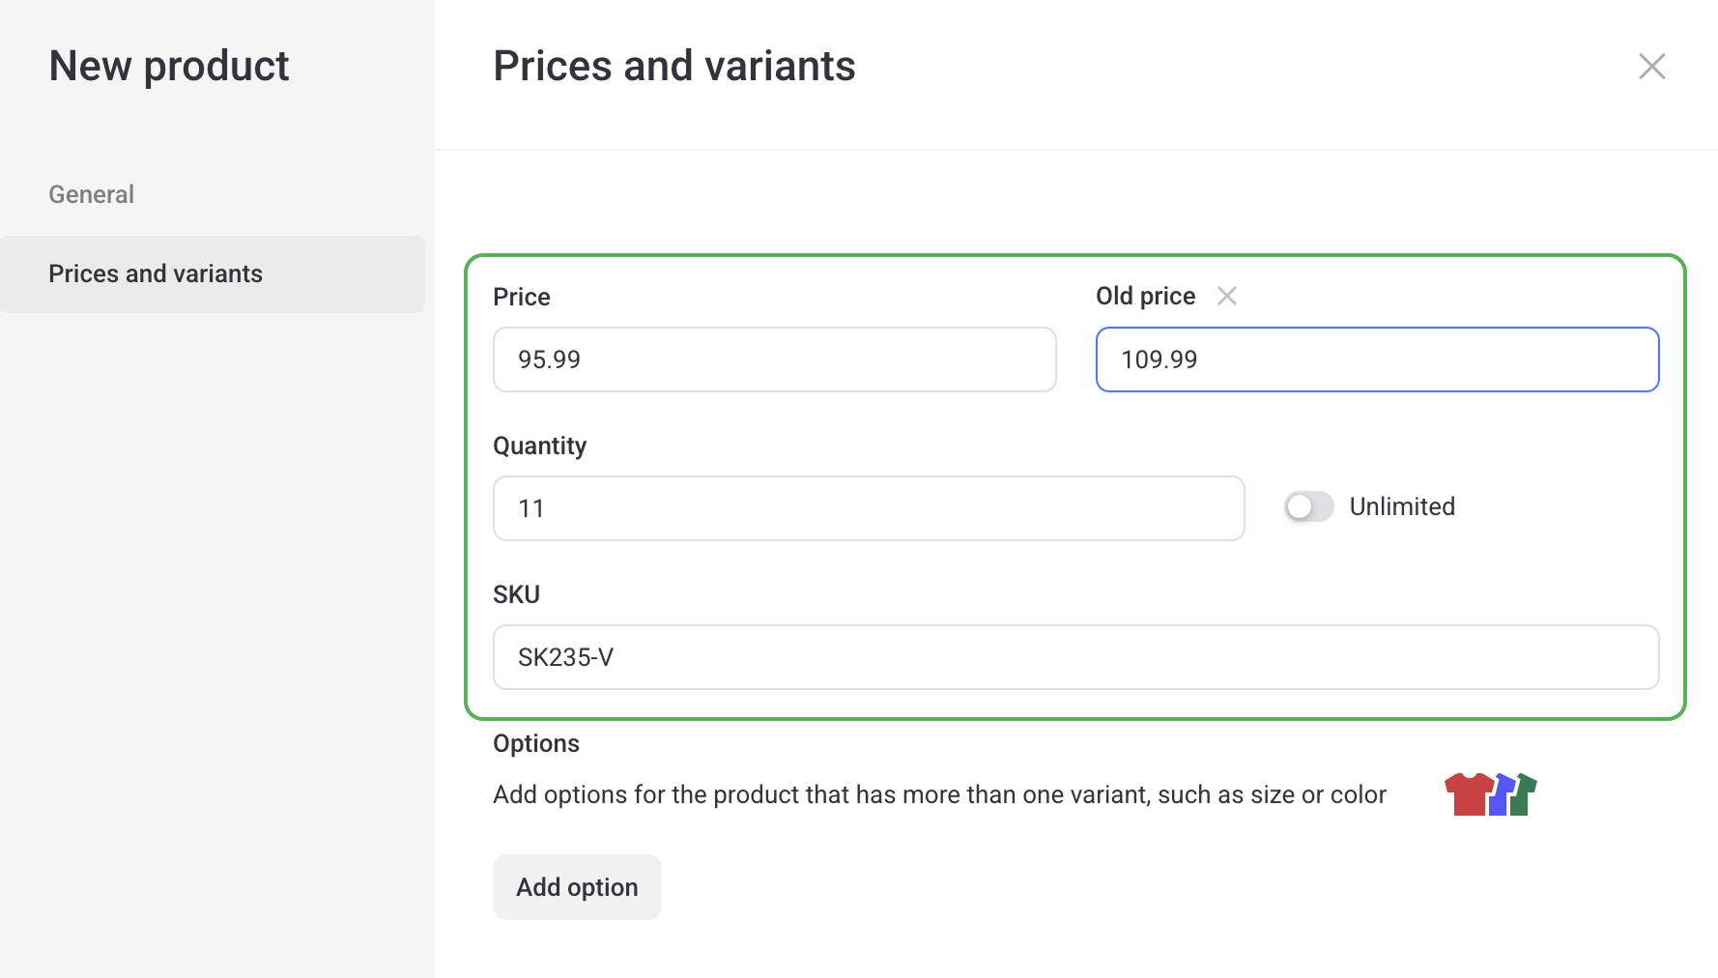
Task: Click the colored t-shirts illustration
Action: click(x=1490, y=794)
